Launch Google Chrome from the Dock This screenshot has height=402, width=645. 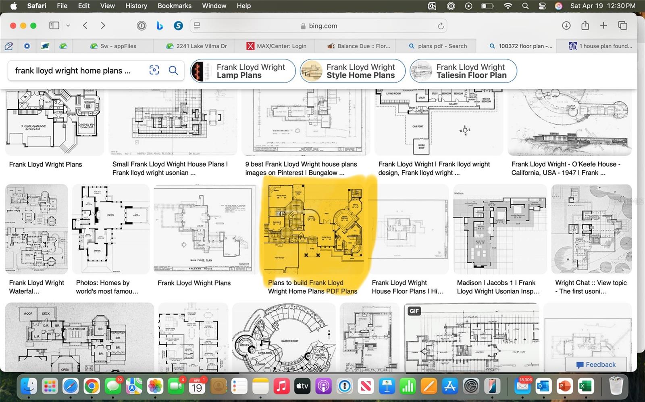pos(92,386)
